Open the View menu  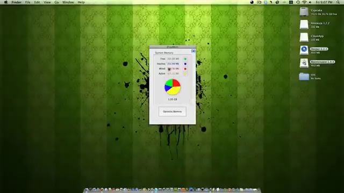[x=47, y=2]
